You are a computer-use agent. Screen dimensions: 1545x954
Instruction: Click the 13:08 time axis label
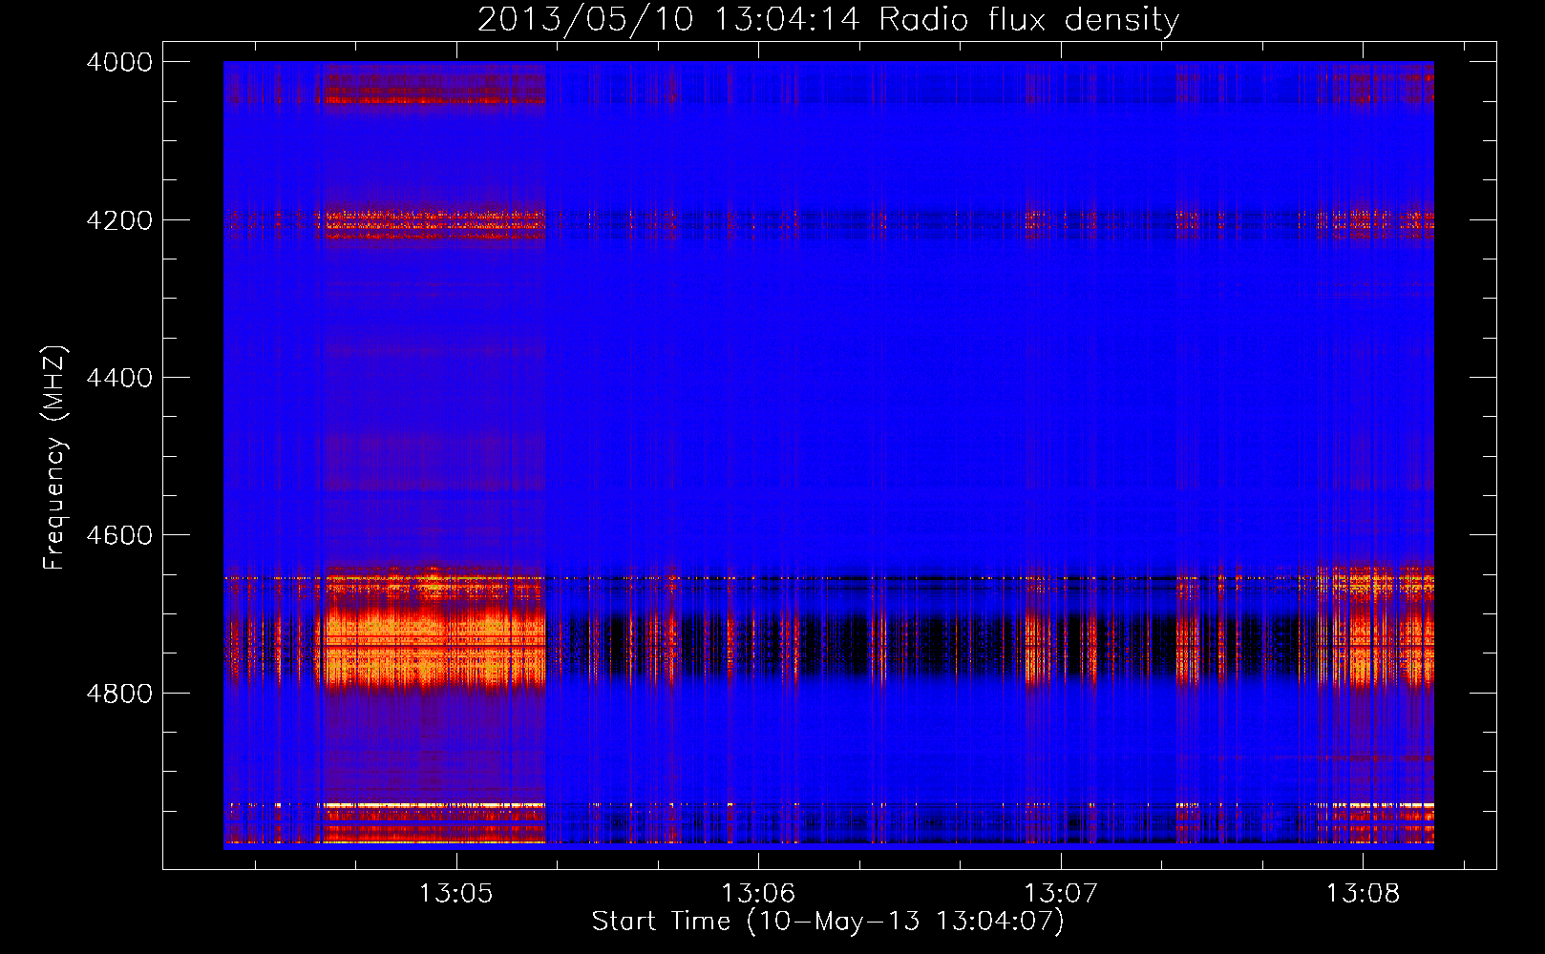(x=1363, y=894)
